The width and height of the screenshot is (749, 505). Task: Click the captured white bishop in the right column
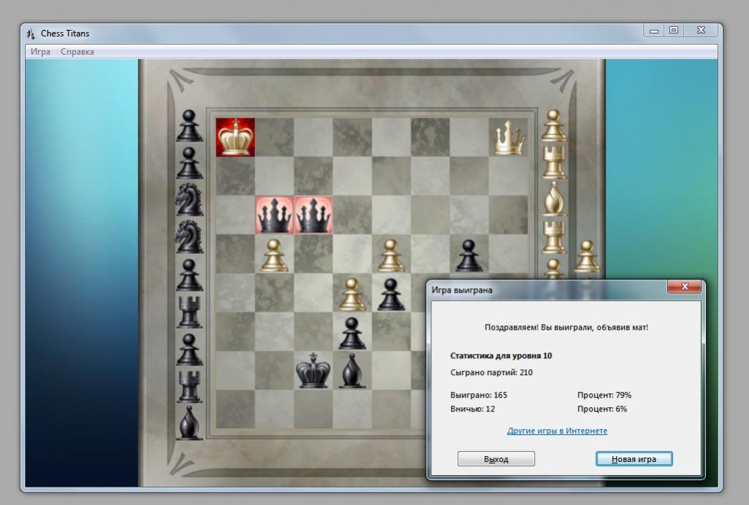tap(554, 198)
